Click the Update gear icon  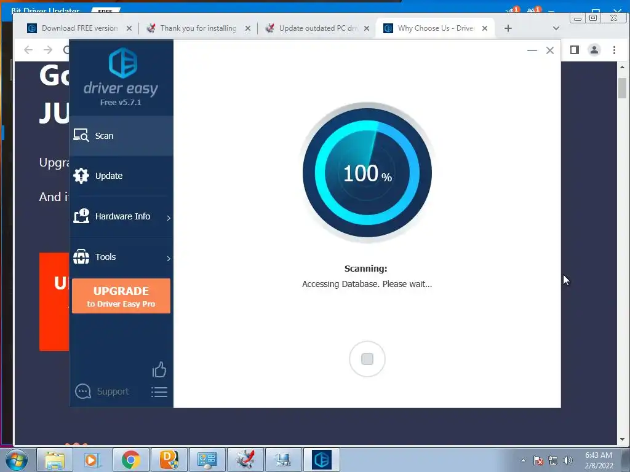(x=81, y=176)
